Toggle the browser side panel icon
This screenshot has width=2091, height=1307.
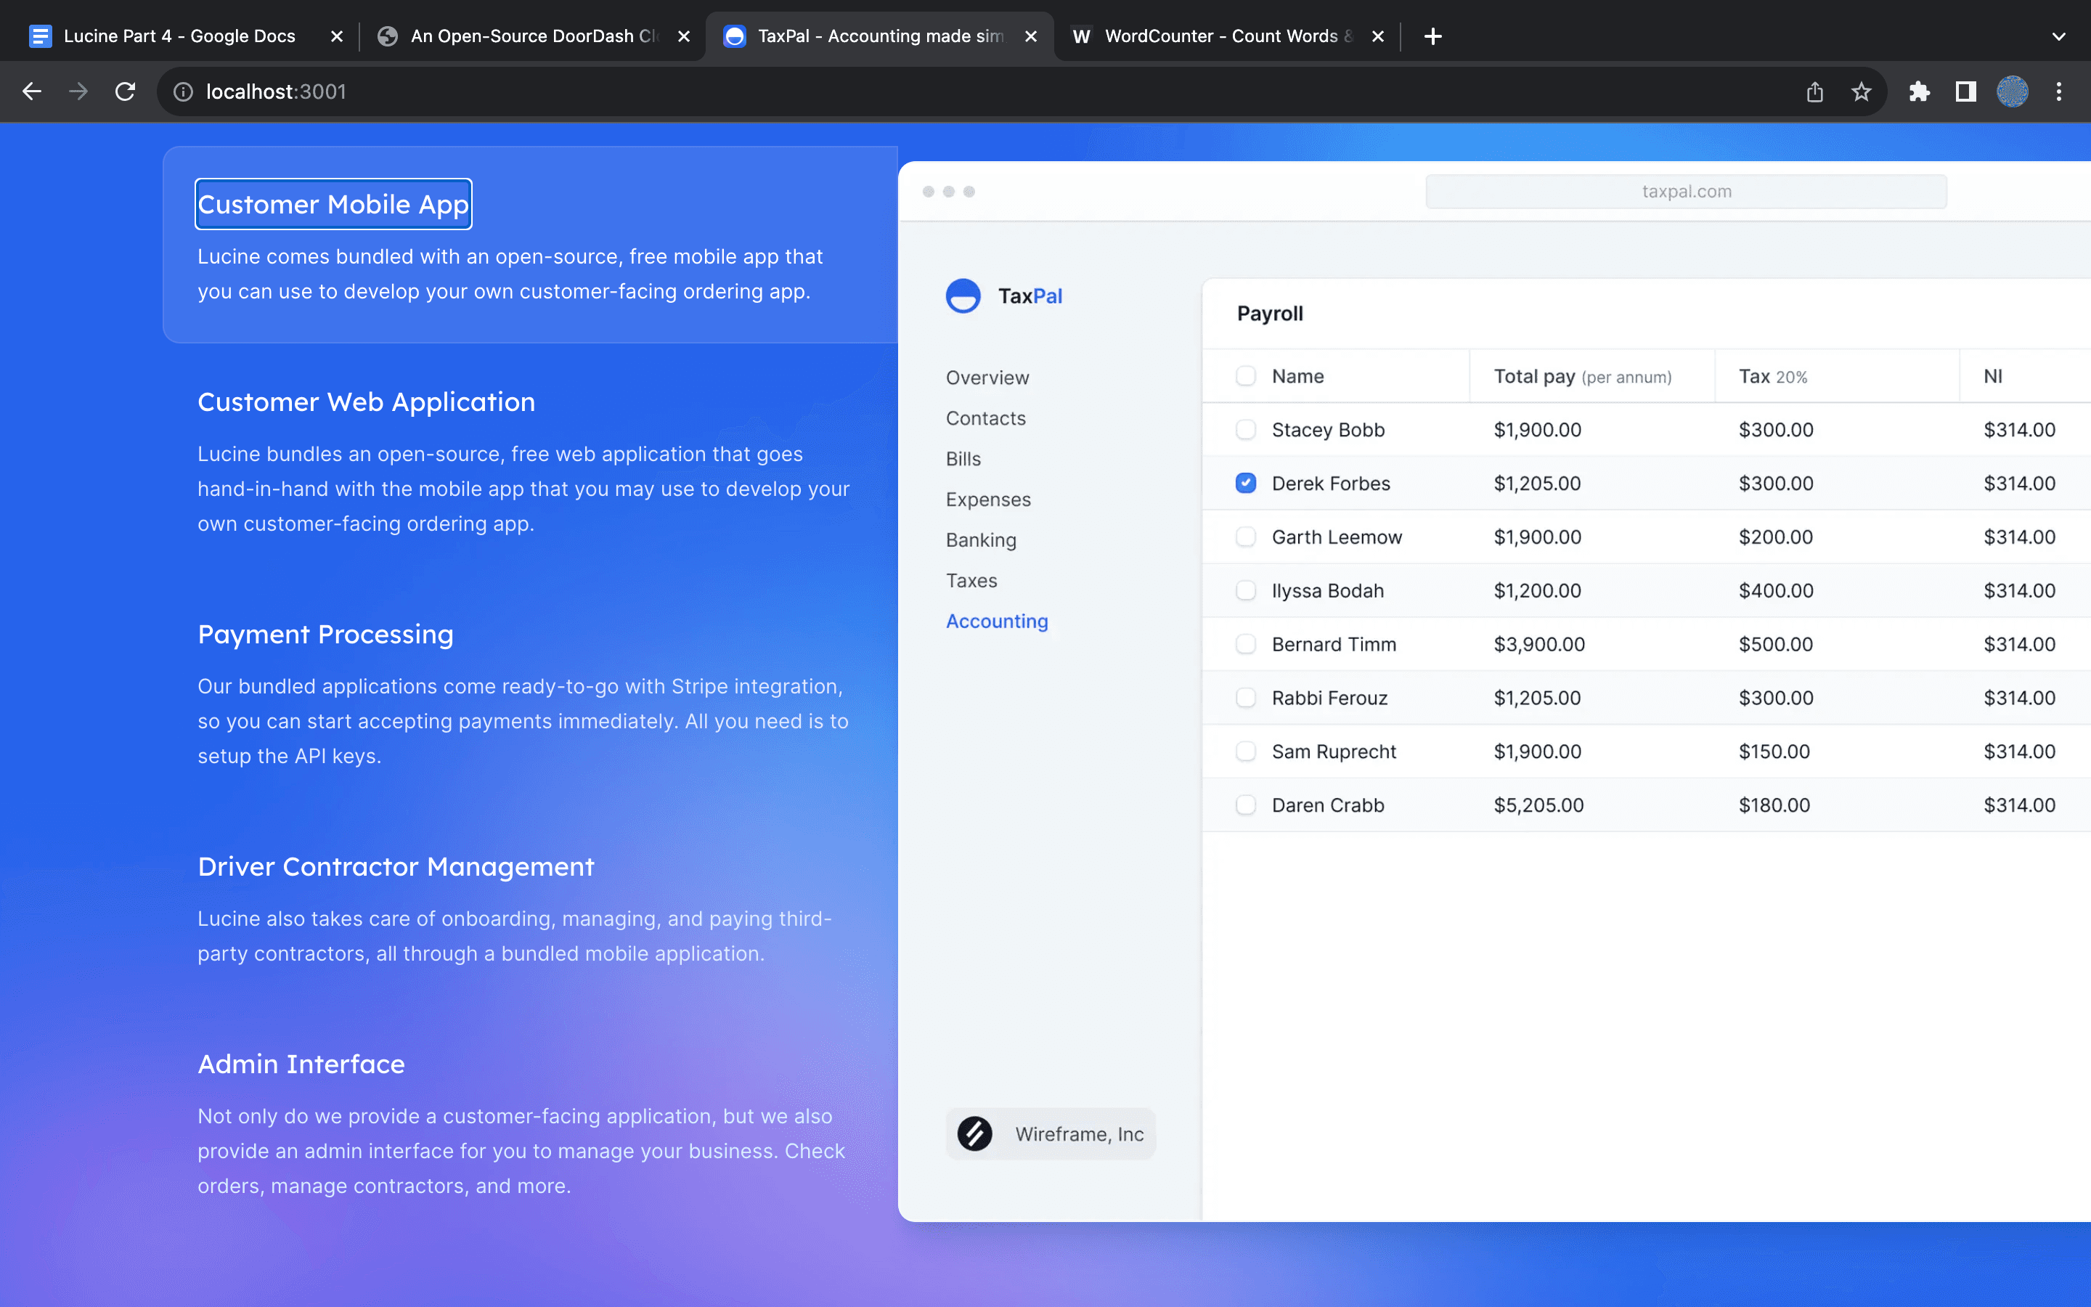[1965, 91]
